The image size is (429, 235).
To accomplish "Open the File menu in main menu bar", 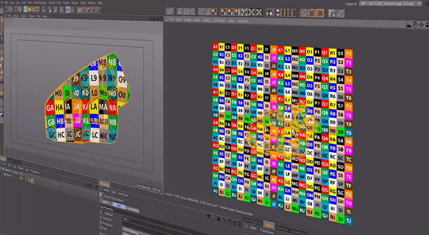I will tap(2, 3).
